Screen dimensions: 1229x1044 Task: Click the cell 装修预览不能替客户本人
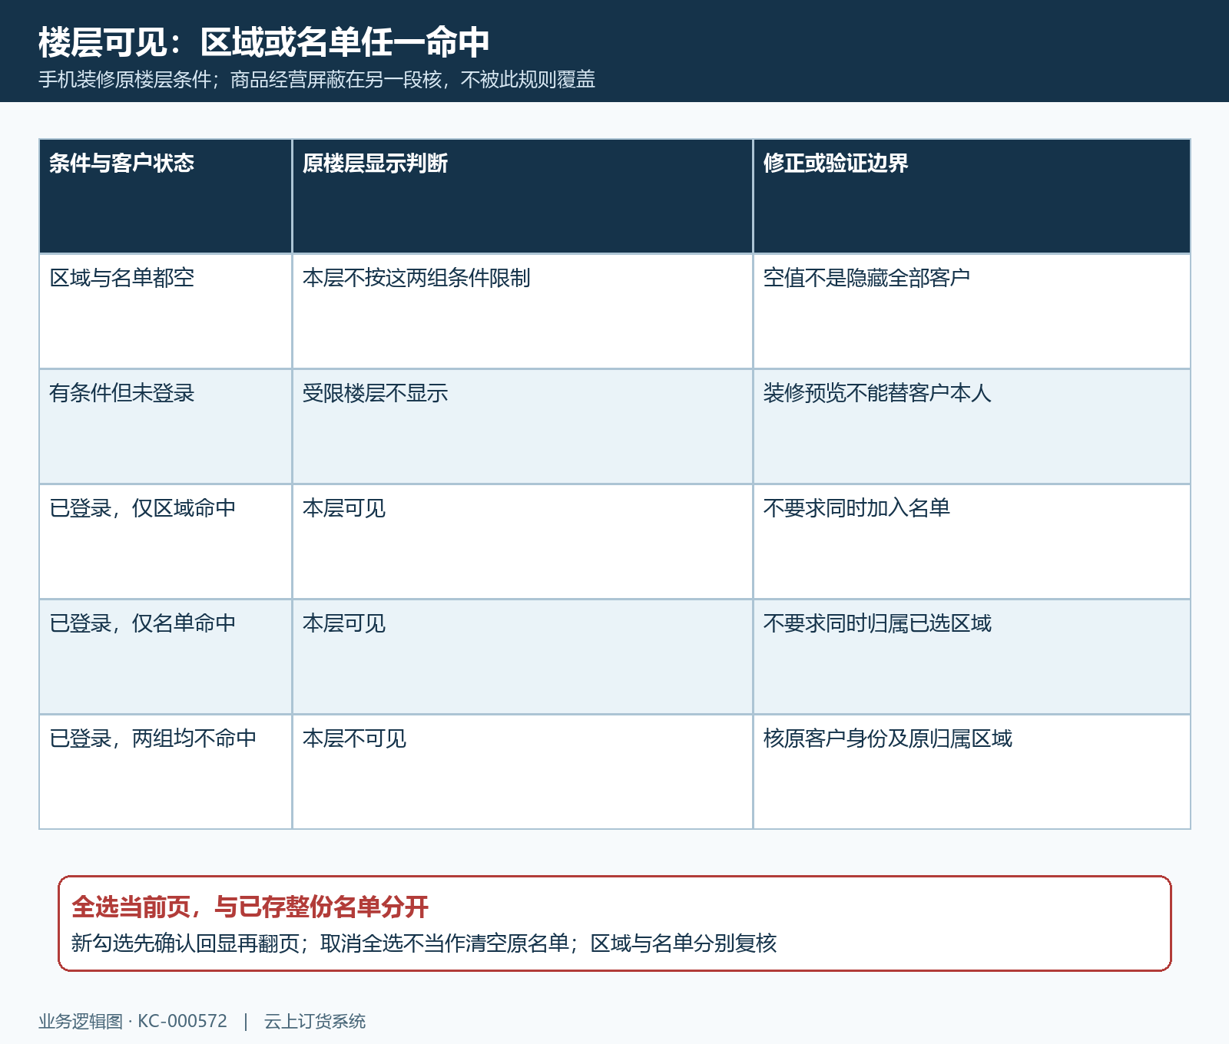(972, 427)
